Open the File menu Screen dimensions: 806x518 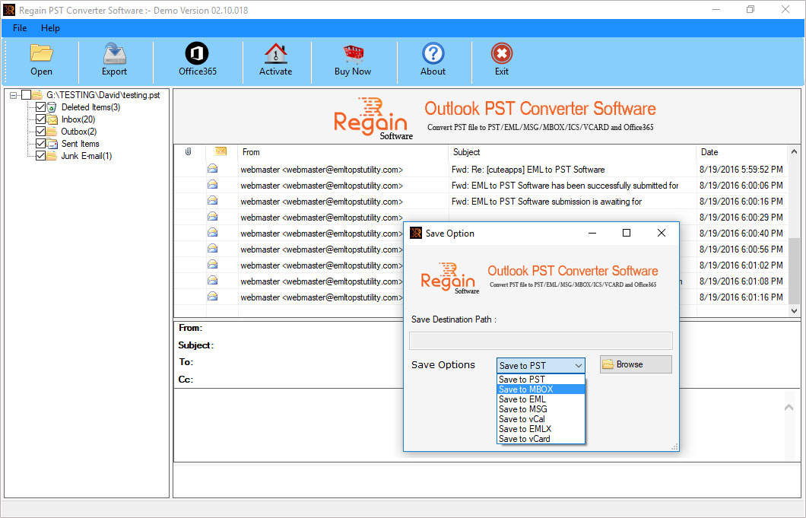(20, 28)
